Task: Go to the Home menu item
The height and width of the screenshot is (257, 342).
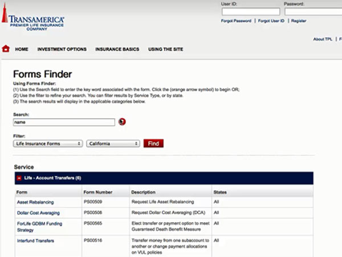Action: pyautogui.click(x=22, y=50)
